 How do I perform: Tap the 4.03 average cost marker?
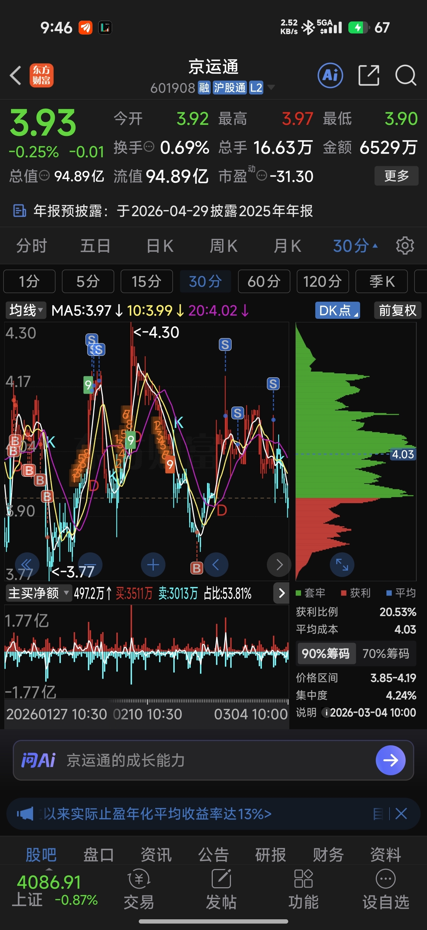point(403,454)
